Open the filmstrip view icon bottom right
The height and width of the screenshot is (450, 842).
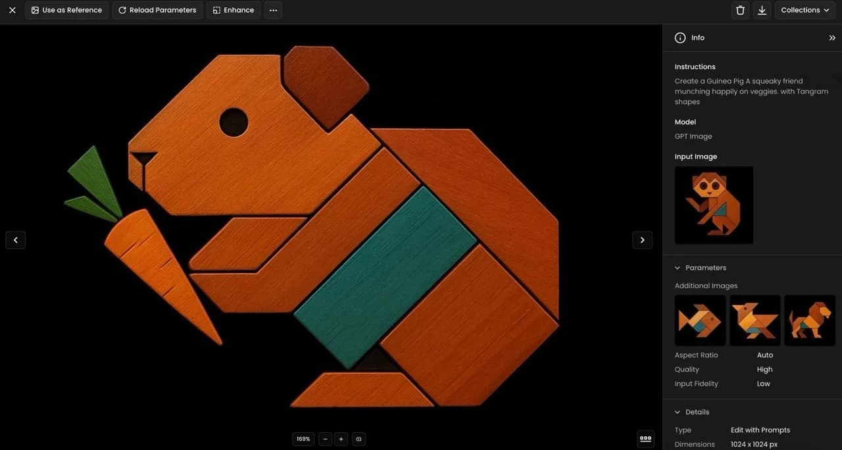click(x=645, y=438)
